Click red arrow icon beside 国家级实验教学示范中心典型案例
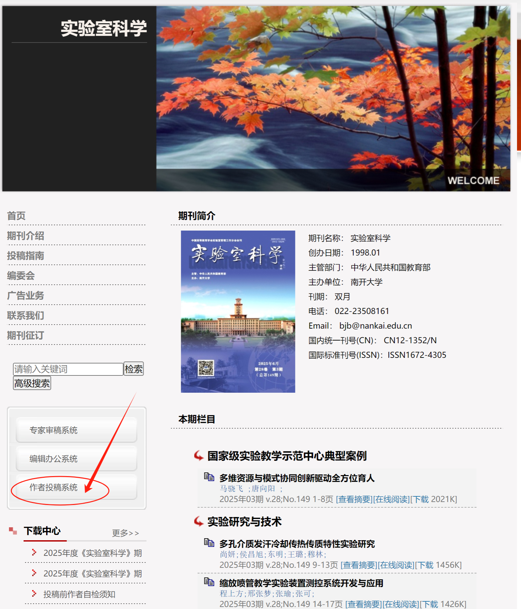This screenshot has width=521, height=609. [x=199, y=456]
